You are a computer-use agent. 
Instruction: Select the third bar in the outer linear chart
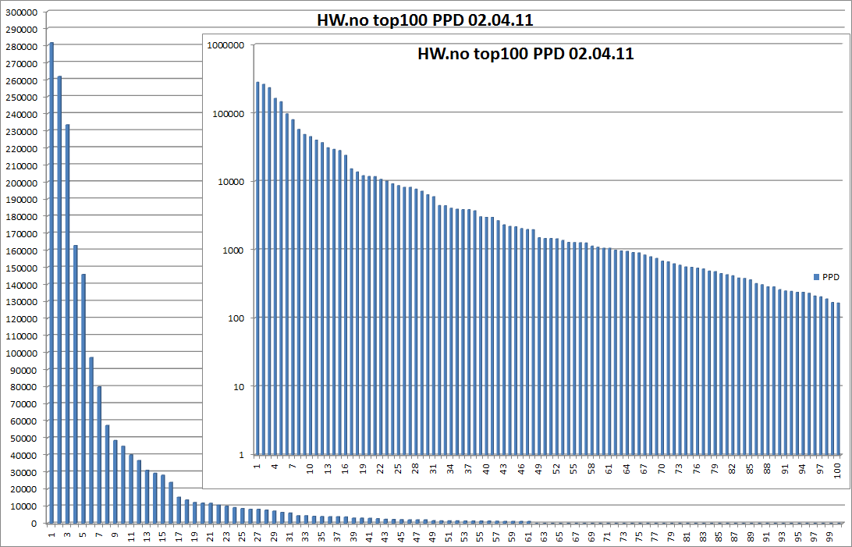point(67,324)
